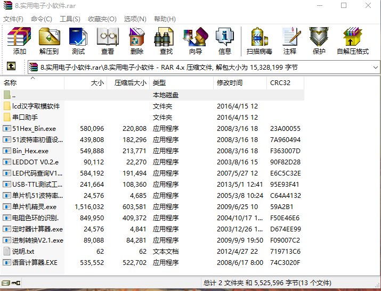Click CRC32 value 719713C6
This screenshot has width=381, height=291.
(x=285, y=251)
